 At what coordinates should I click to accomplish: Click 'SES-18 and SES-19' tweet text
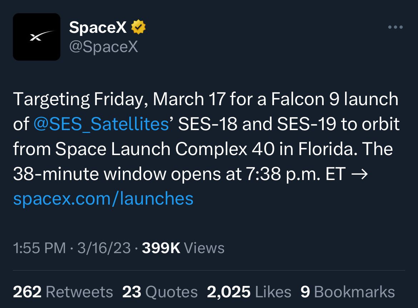(x=257, y=124)
